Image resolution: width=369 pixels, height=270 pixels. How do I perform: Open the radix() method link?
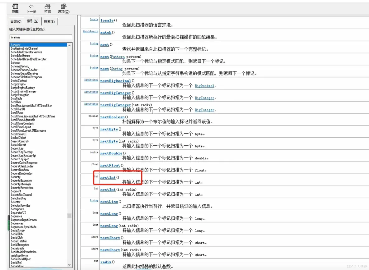click(x=106, y=262)
